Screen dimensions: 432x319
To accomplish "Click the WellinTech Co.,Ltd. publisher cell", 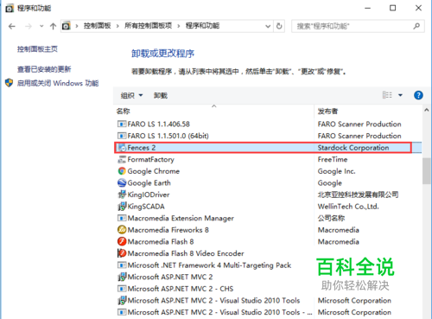I will click(x=348, y=207).
